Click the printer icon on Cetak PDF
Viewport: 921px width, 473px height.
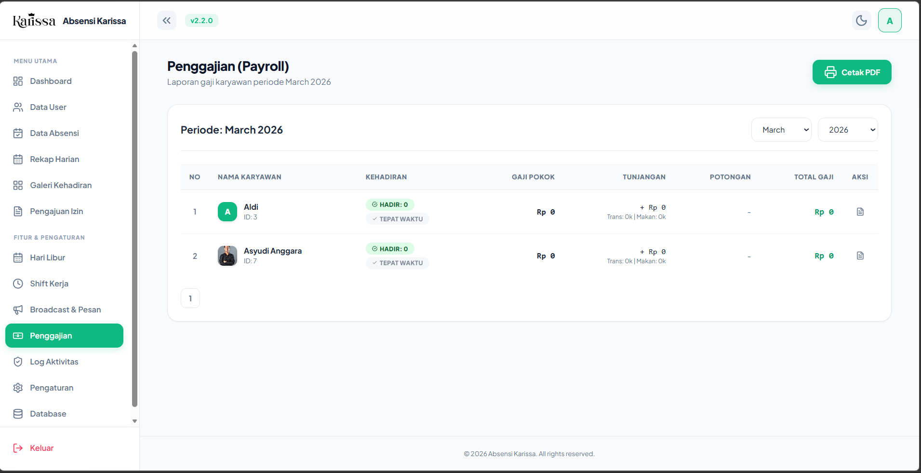pyautogui.click(x=830, y=72)
